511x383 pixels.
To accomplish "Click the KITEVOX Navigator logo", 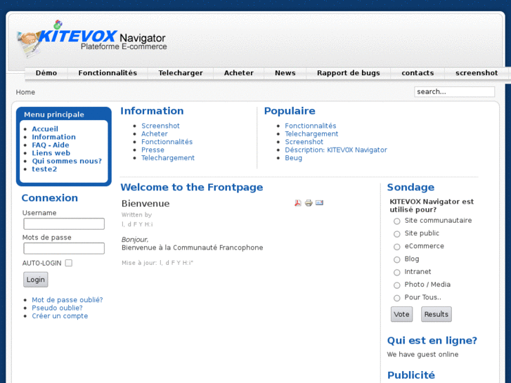I will (91, 39).
